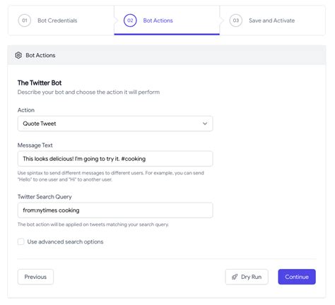The image size is (335, 305).
Task: Click the Continue button
Action: [297, 277]
